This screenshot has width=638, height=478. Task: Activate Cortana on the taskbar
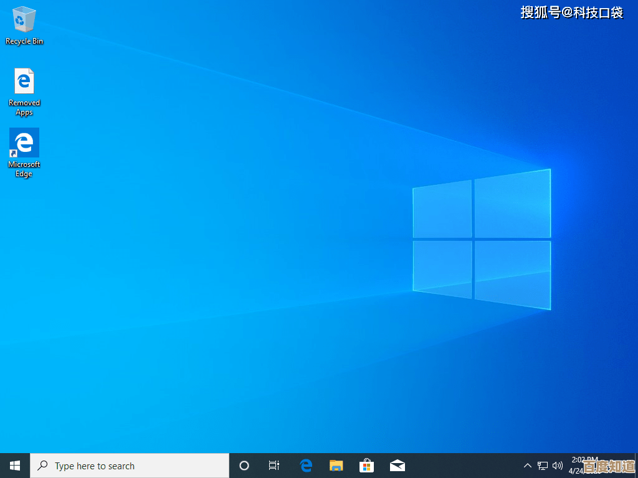click(244, 466)
